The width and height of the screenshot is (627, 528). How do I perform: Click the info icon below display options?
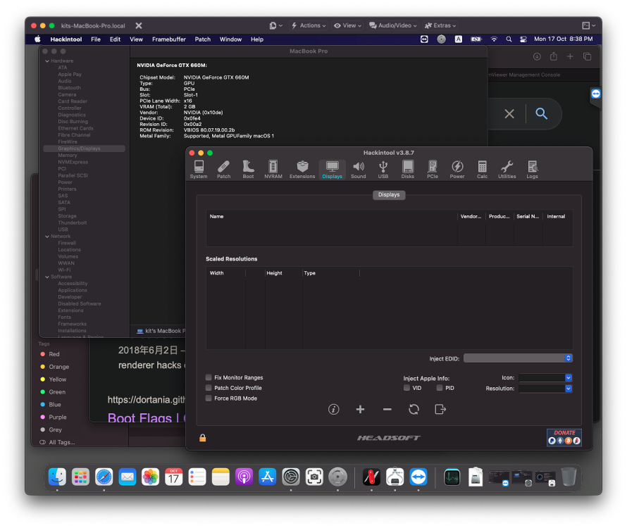333,409
